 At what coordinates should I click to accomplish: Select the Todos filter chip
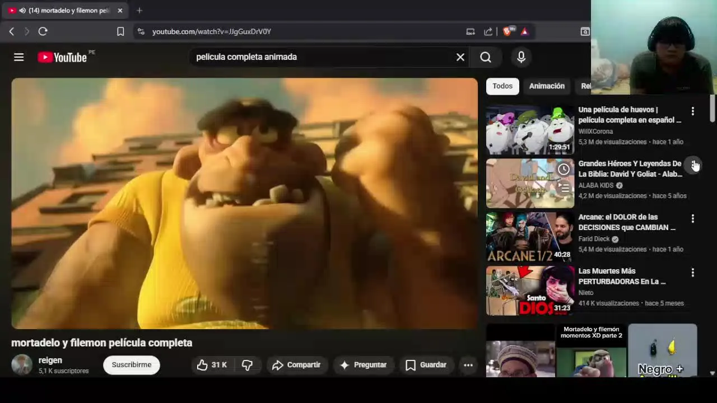coord(502,86)
